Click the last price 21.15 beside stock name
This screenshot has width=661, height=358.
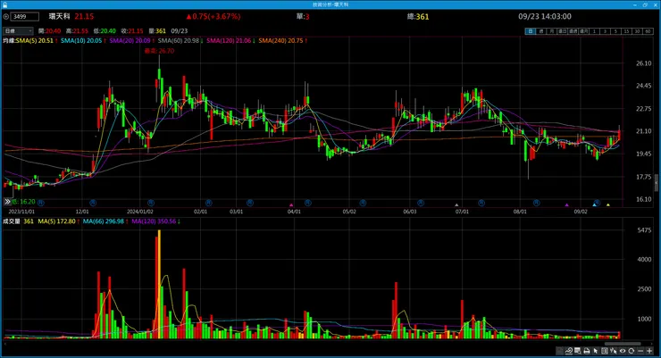(84, 16)
